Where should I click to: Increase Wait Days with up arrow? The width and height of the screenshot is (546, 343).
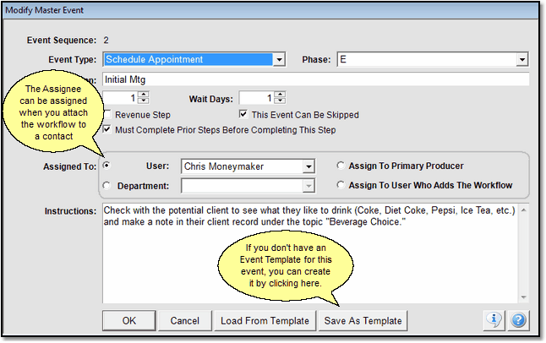point(281,94)
